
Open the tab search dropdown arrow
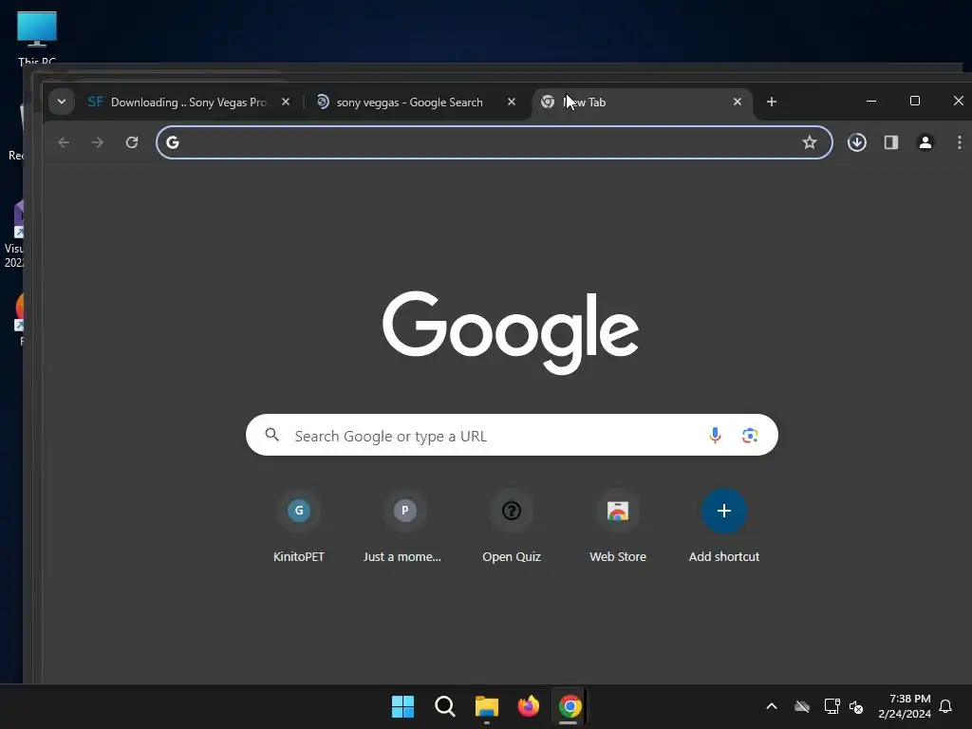pyautogui.click(x=62, y=102)
